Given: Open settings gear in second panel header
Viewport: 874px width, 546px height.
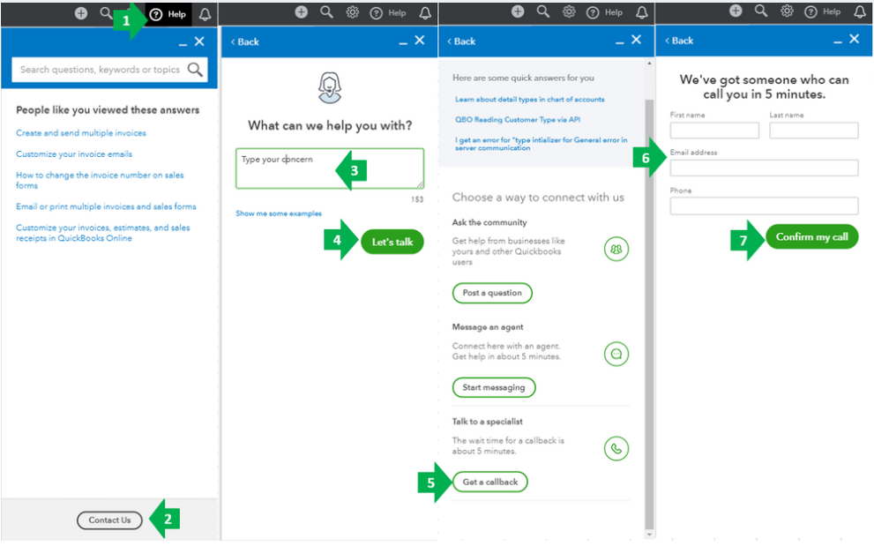Looking at the screenshot, I should [x=352, y=12].
